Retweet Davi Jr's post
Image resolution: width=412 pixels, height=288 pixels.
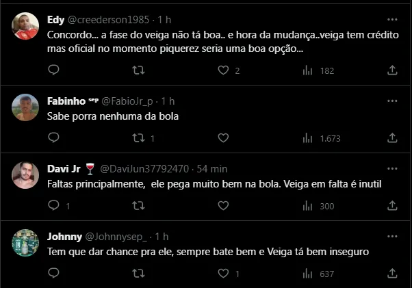[x=138, y=206]
